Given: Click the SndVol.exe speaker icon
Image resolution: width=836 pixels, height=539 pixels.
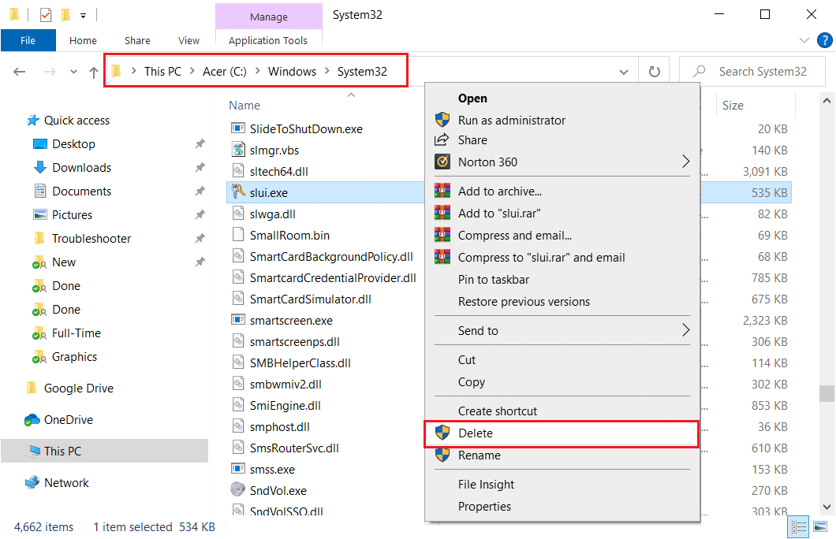Looking at the screenshot, I should [x=237, y=490].
